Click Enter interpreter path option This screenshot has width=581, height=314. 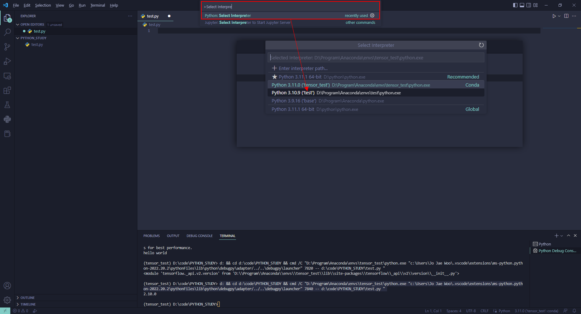pyautogui.click(x=376, y=68)
